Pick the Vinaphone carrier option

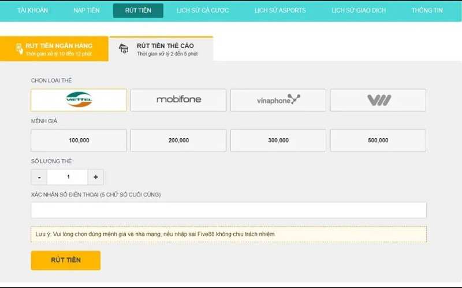point(278,100)
